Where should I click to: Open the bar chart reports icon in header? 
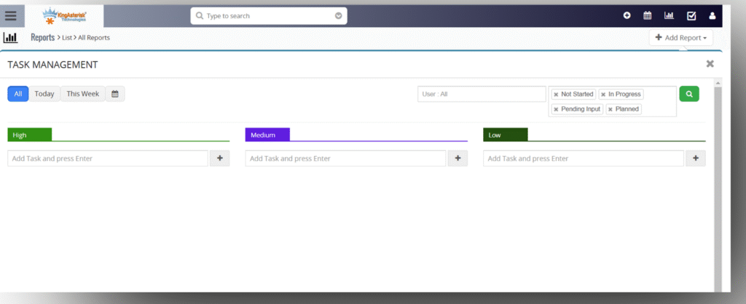pos(669,16)
